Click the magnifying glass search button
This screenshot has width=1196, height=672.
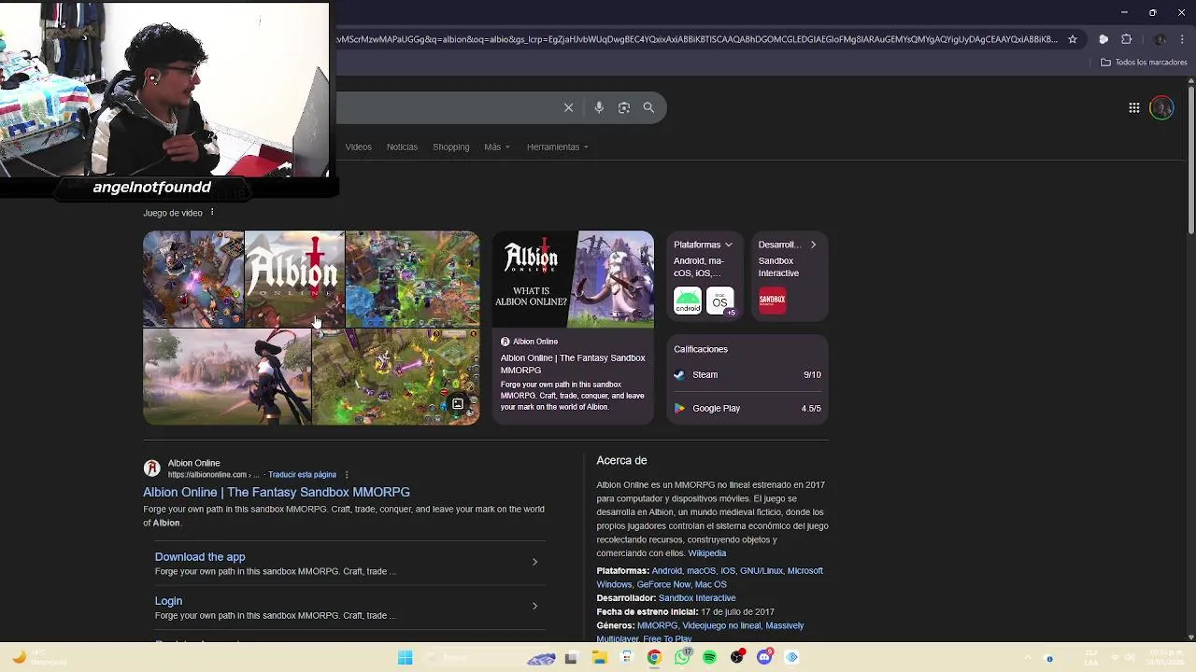[648, 107]
